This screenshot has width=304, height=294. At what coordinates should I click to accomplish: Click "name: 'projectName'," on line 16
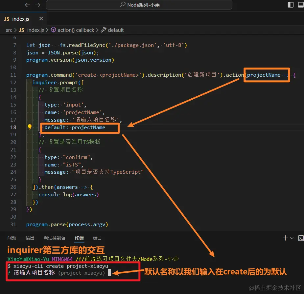tap(75, 112)
